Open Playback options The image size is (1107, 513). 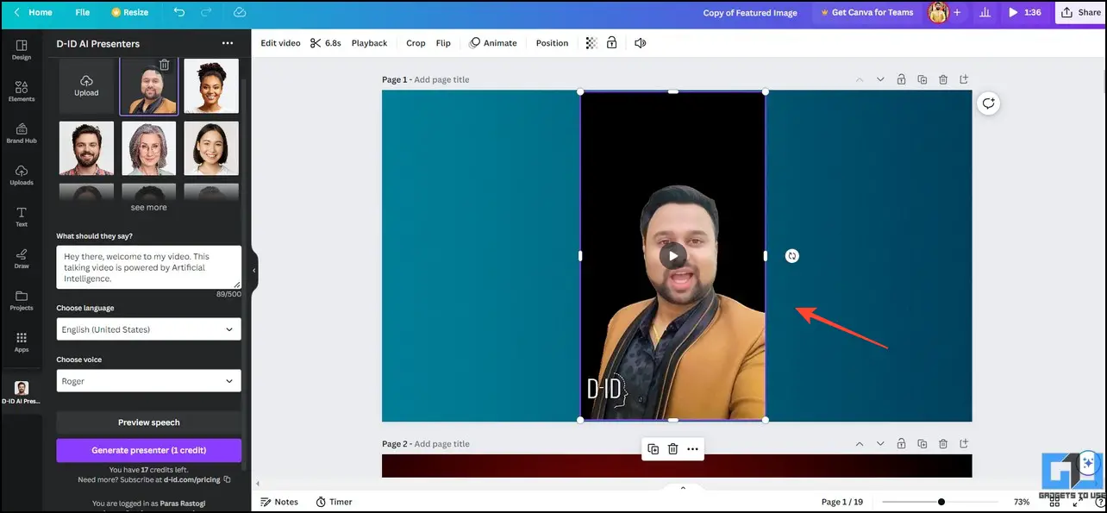(x=369, y=43)
